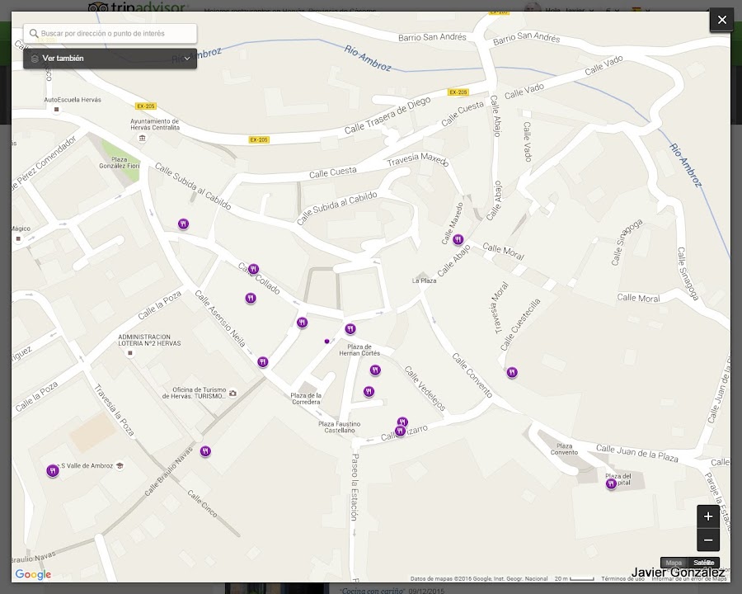Image resolution: width=742 pixels, height=594 pixels.
Task: Click the address search input field
Action: coord(110,34)
